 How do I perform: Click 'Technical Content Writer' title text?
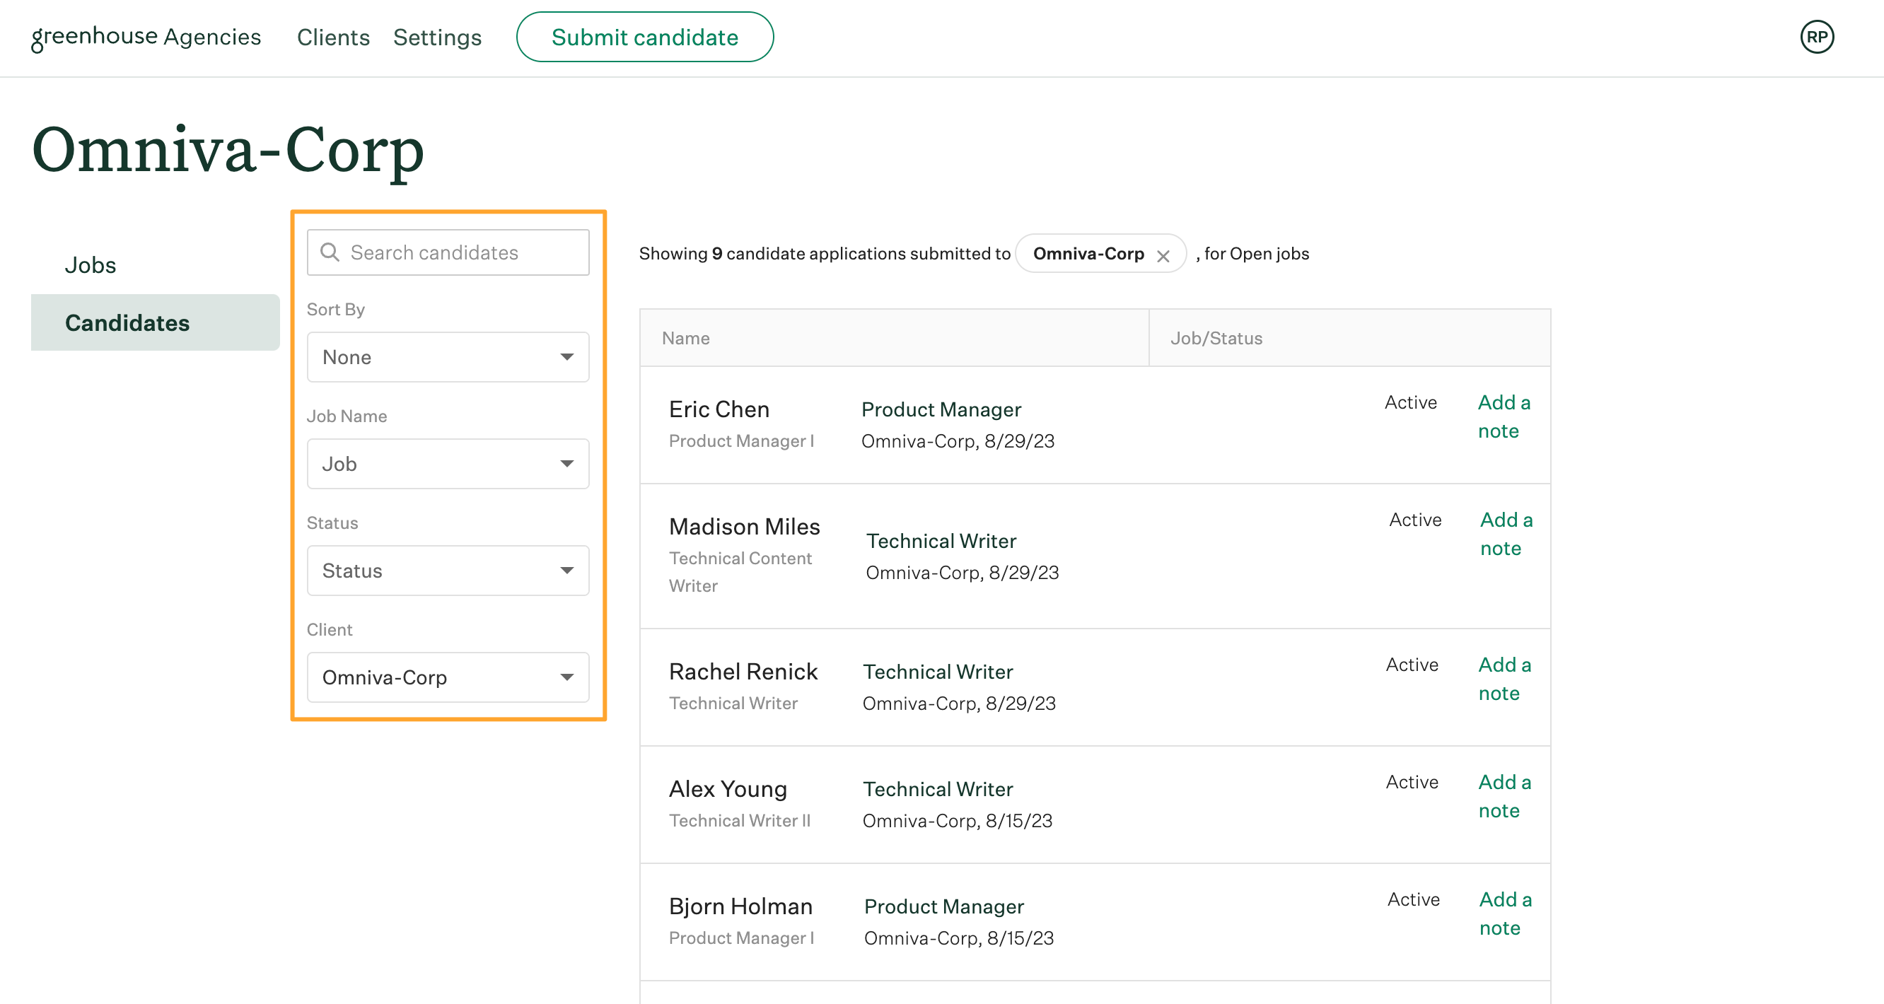tap(740, 572)
